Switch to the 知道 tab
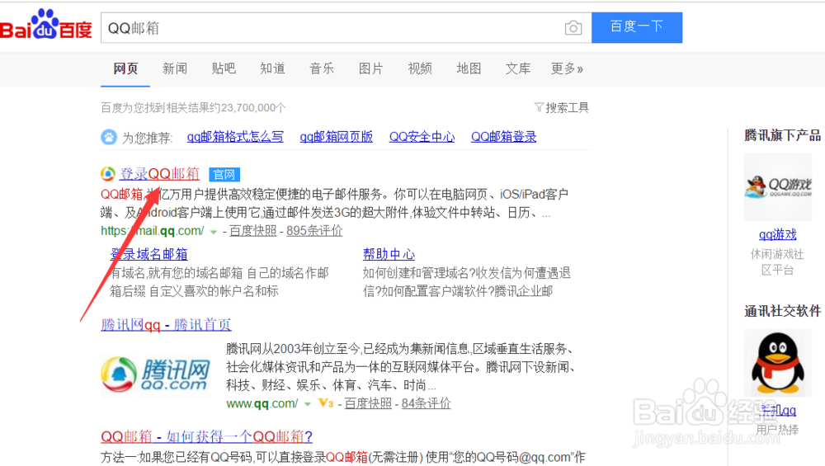Image resolution: width=825 pixels, height=466 pixels. point(272,69)
